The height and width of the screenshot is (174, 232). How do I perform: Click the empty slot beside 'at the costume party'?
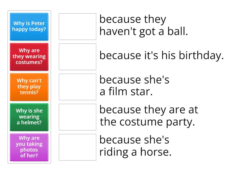(x=77, y=117)
